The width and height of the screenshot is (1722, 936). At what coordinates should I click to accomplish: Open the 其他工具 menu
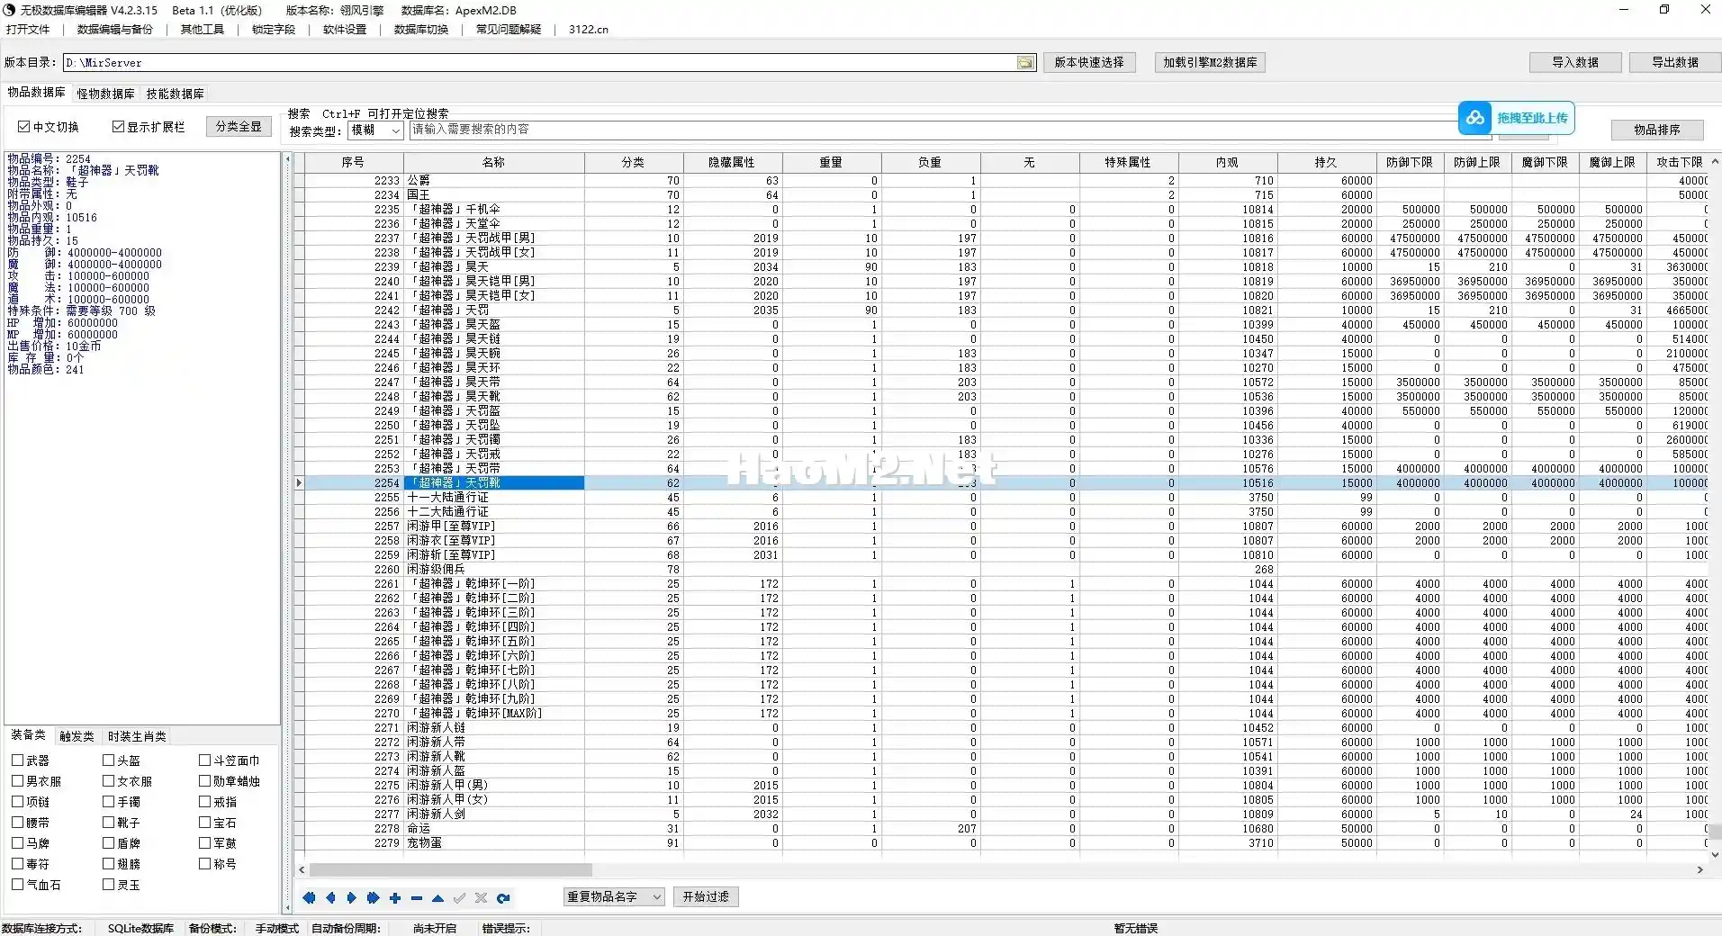coord(203,30)
